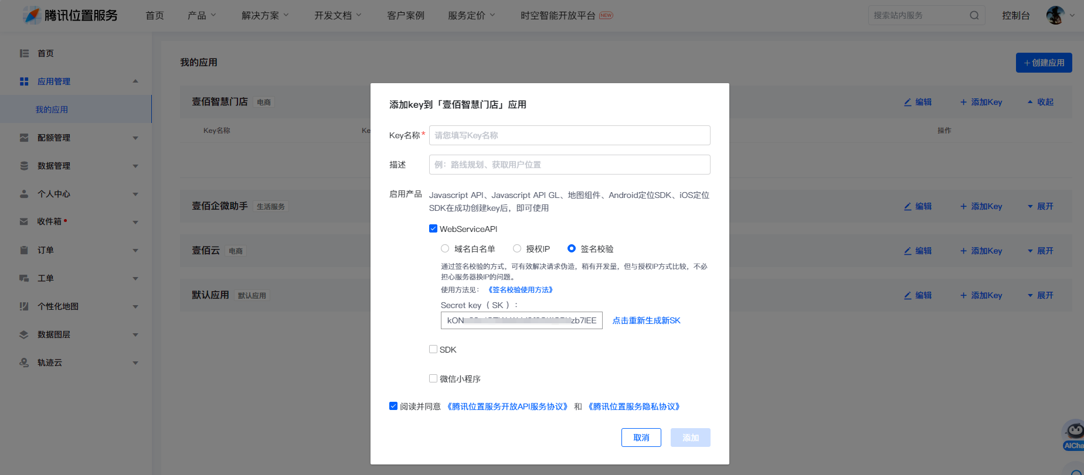Click the 个性化地图 map icon
Image resolution: width=1084 pixels, height=475 pixels.
(x=24, y=306)
